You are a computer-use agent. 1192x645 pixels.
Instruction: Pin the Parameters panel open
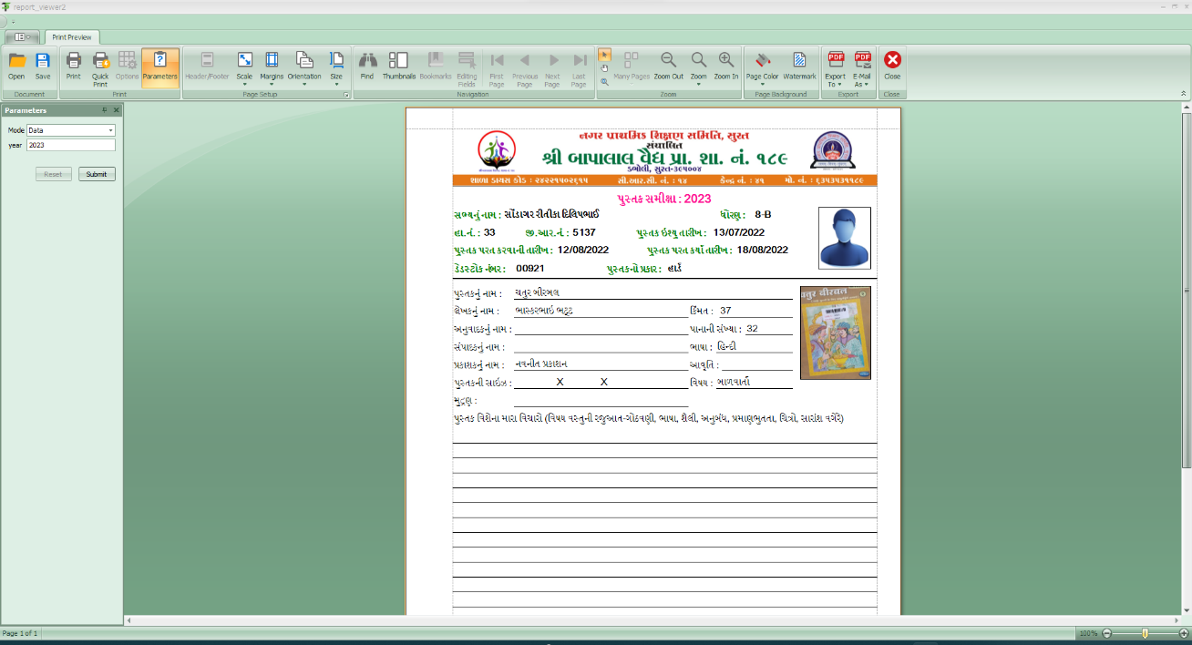tap(104, 109)
